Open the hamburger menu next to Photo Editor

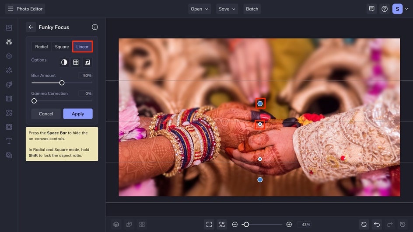10,9
